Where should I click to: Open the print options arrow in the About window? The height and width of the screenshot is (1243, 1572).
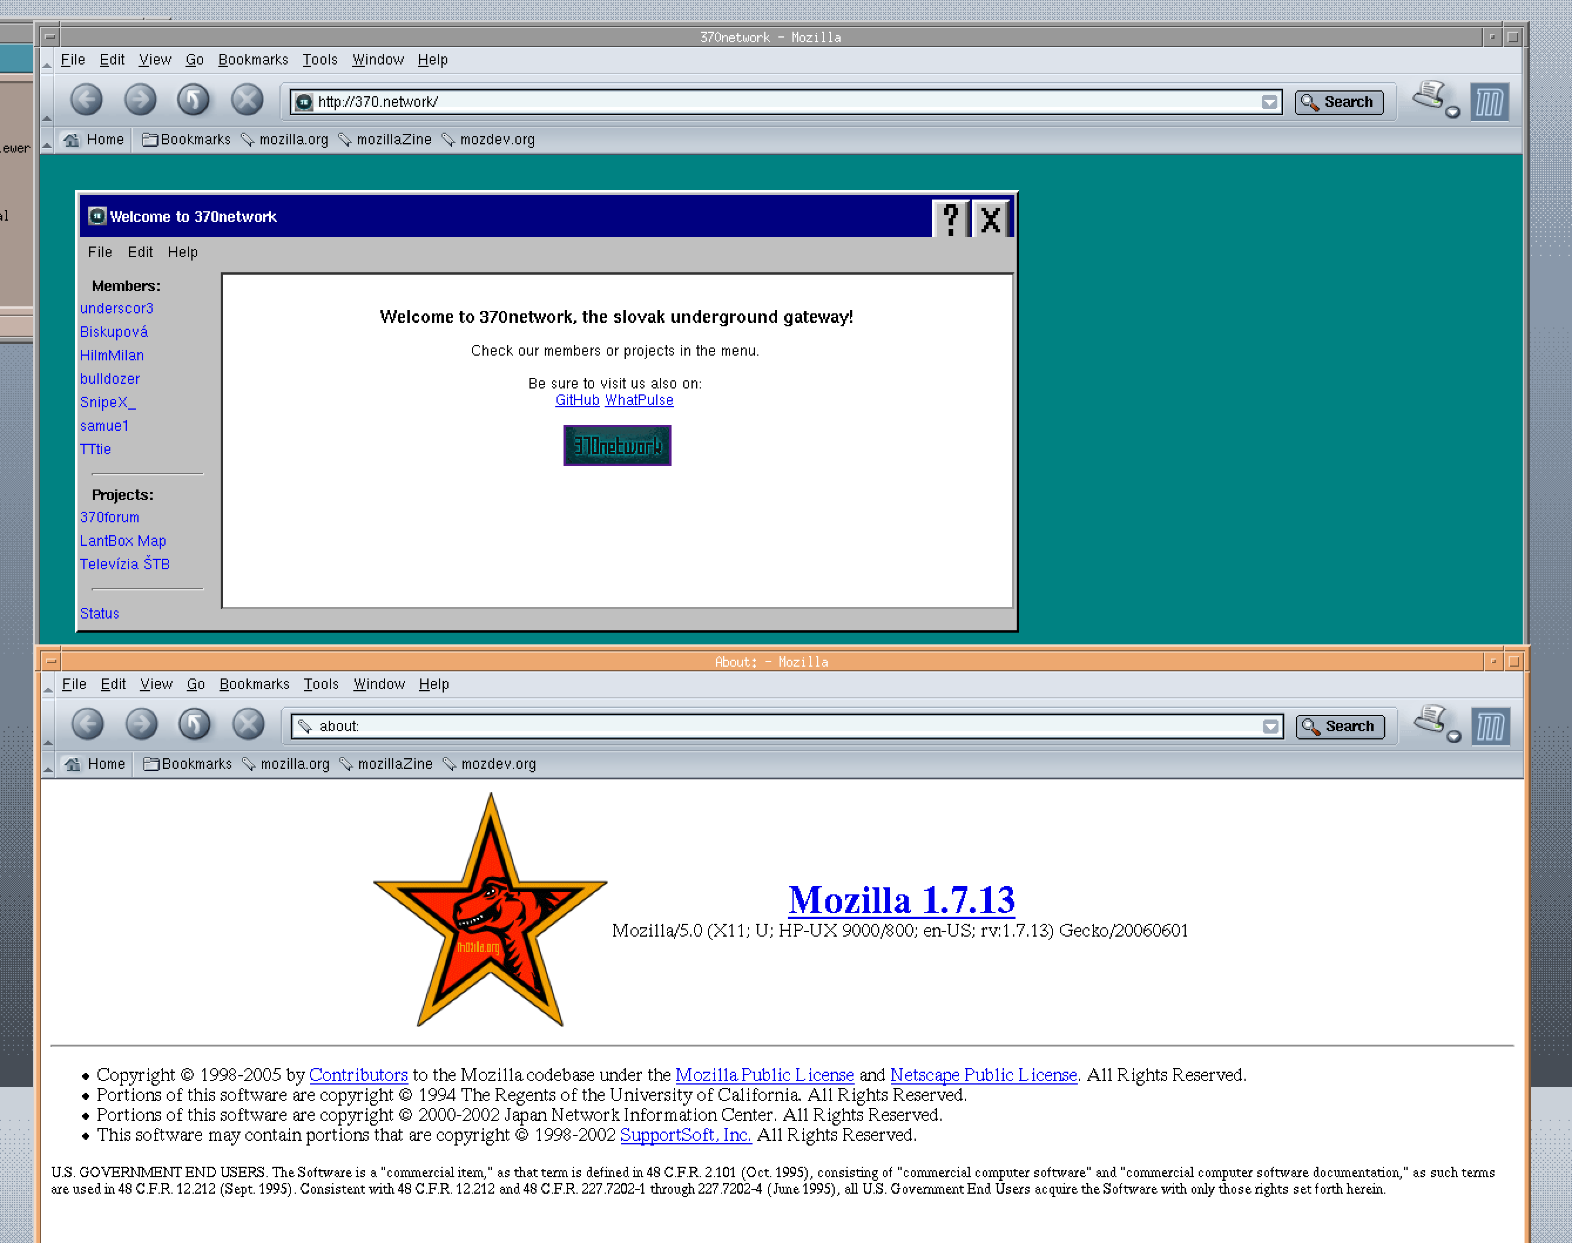click(1454, 737)
